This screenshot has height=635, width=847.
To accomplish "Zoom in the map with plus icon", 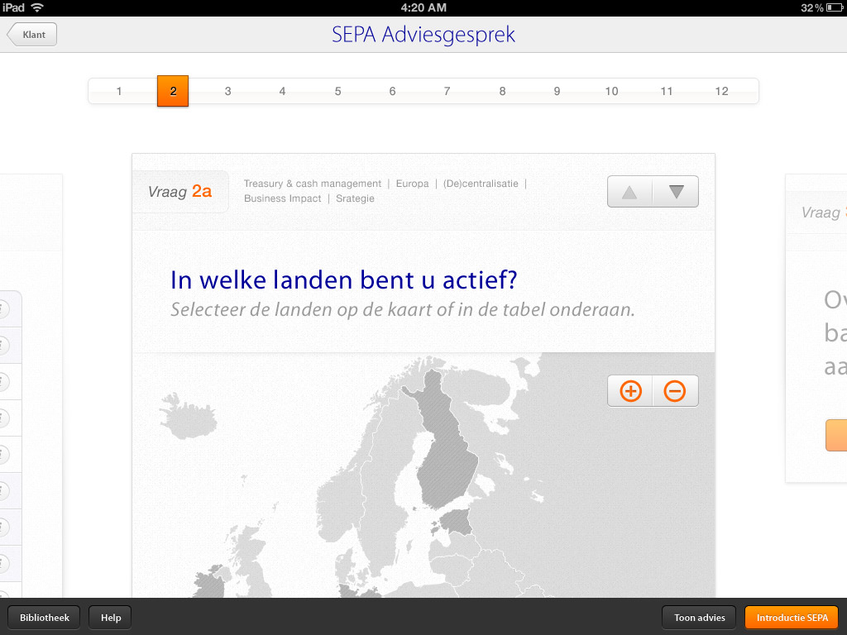I will point(630,391).
